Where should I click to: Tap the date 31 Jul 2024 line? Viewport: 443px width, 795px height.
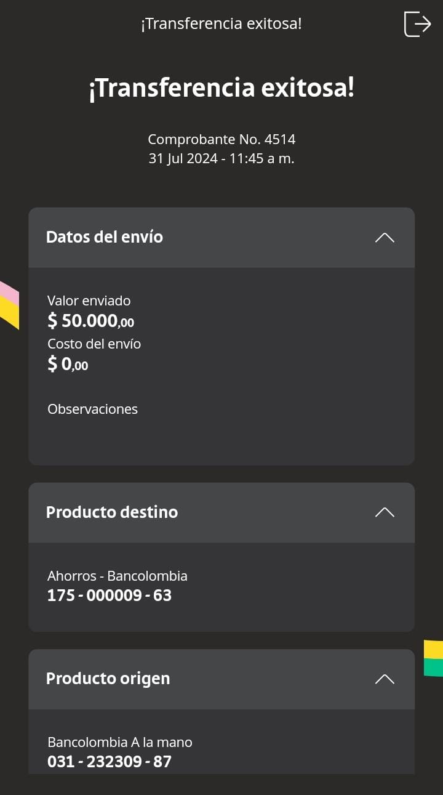click(x=221, y=159)
